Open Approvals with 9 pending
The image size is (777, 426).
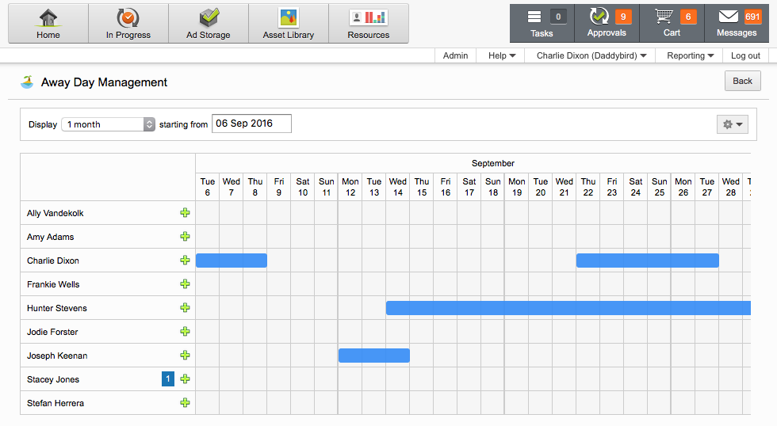click(x=607, y=23)
